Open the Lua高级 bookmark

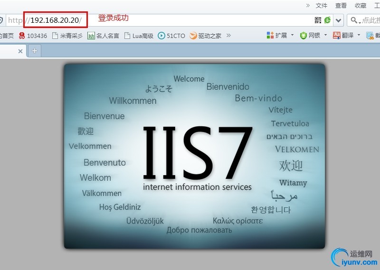point(139,36)
